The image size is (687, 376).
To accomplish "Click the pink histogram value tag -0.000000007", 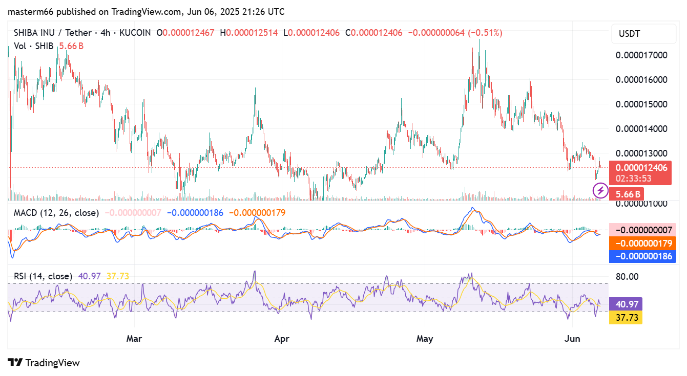I will coord(642,230).
